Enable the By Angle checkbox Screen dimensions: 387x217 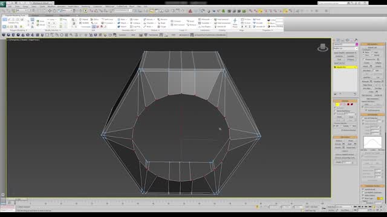pos(335,114)
